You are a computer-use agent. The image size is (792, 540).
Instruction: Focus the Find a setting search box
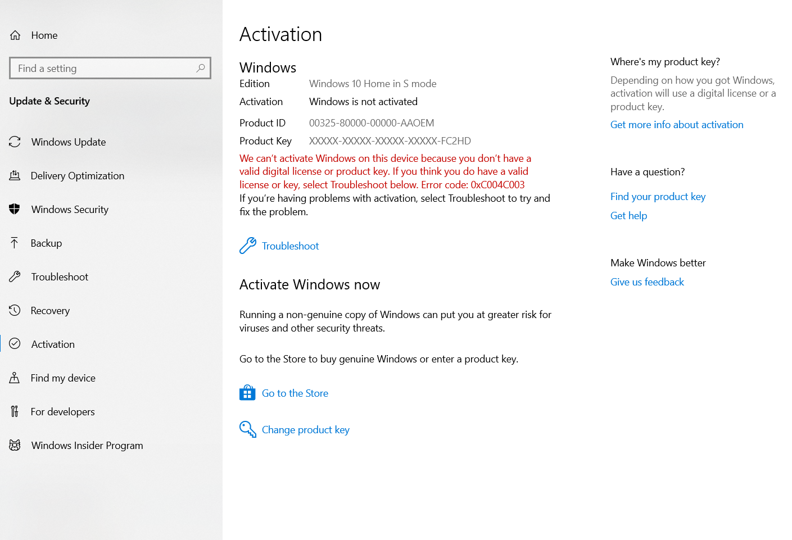(110, 68)
